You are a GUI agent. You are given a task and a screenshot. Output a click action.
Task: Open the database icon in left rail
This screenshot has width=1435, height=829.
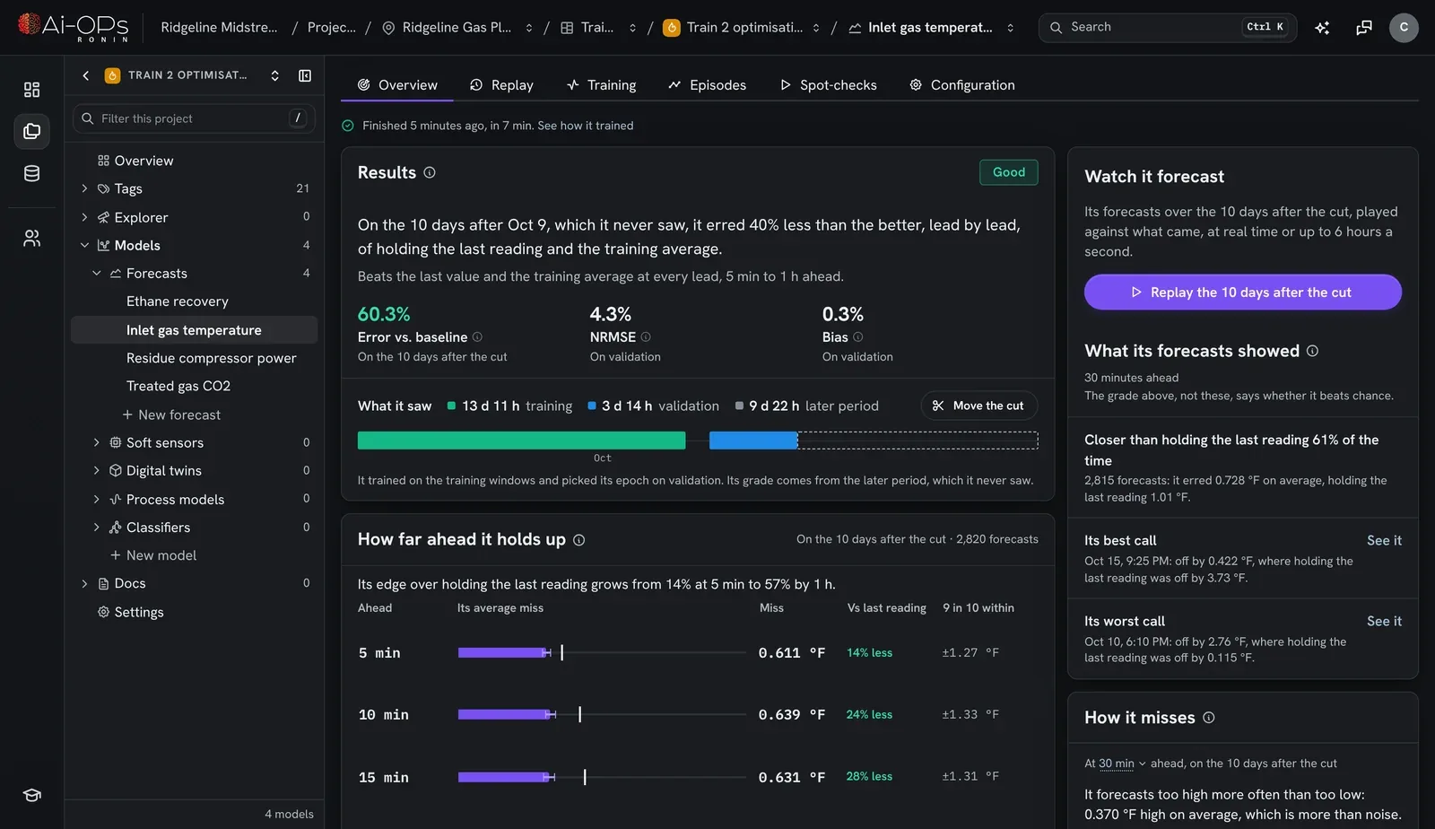31,173
